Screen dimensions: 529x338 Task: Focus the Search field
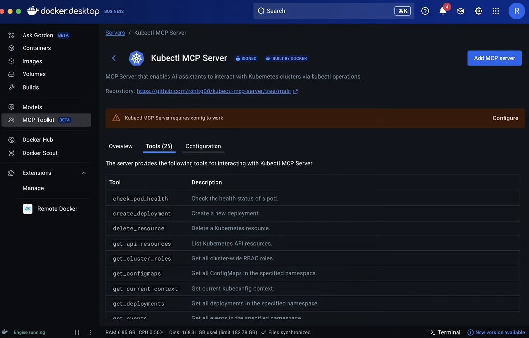(334, 11)
